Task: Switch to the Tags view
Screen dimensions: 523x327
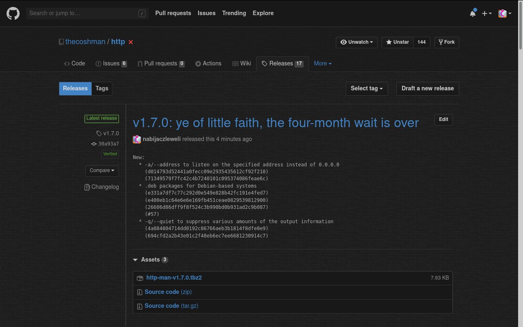Action: (102, 88)
